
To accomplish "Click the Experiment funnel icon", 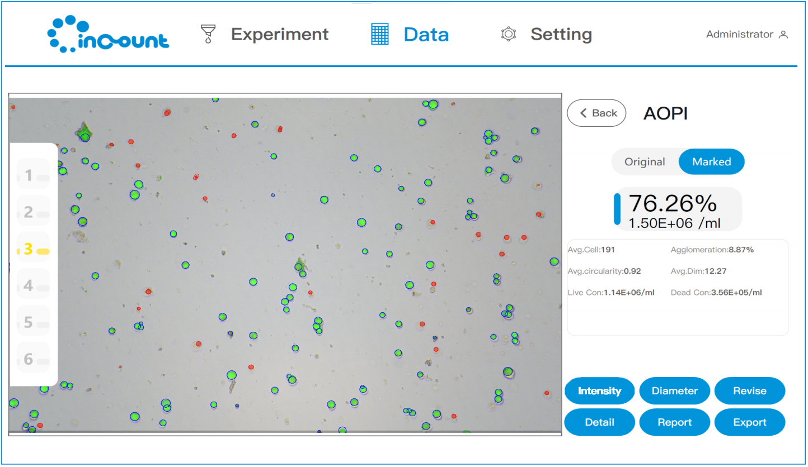I will pos(208,34).
